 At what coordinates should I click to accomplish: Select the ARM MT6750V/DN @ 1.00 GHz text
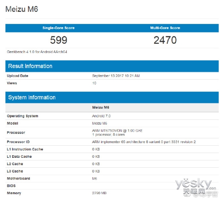pos(117,131)
